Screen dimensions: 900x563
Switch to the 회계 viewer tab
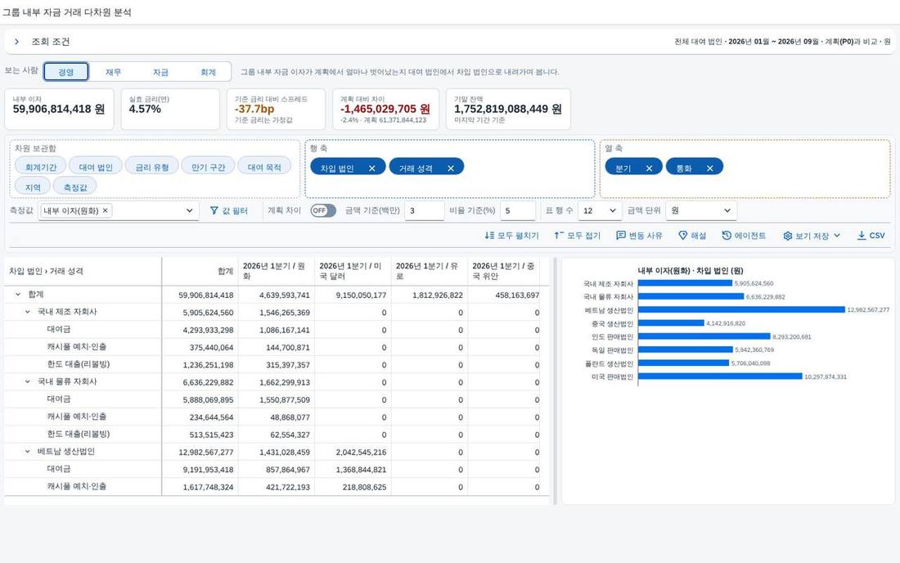tap(208, 72)
